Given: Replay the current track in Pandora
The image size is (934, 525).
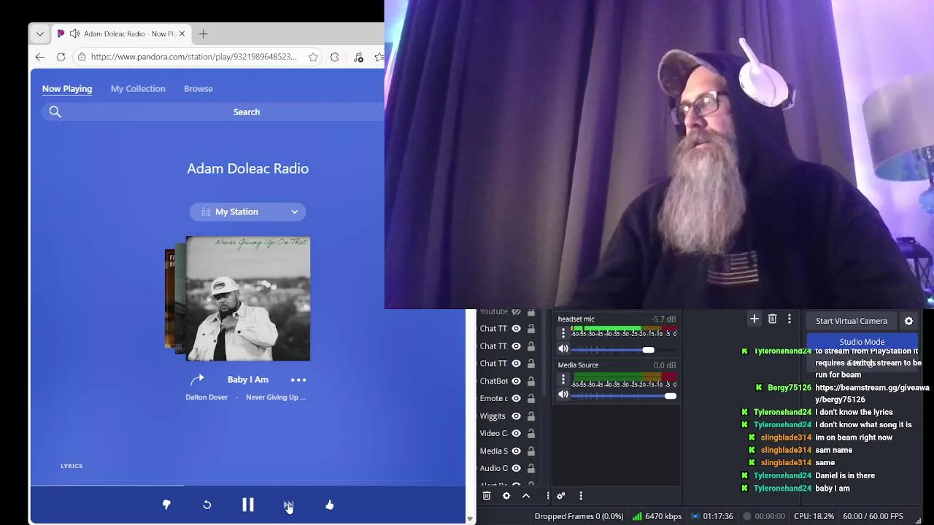Looking at the screenshot, I should pos(207,505).
